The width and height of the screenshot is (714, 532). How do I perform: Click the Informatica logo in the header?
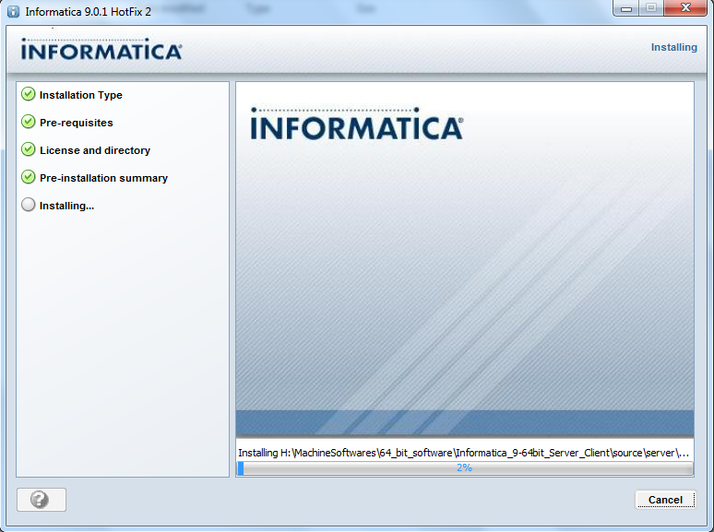tap(101, 50)
